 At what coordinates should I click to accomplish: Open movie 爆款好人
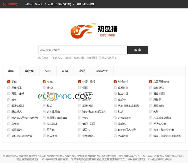click(17, 112)
